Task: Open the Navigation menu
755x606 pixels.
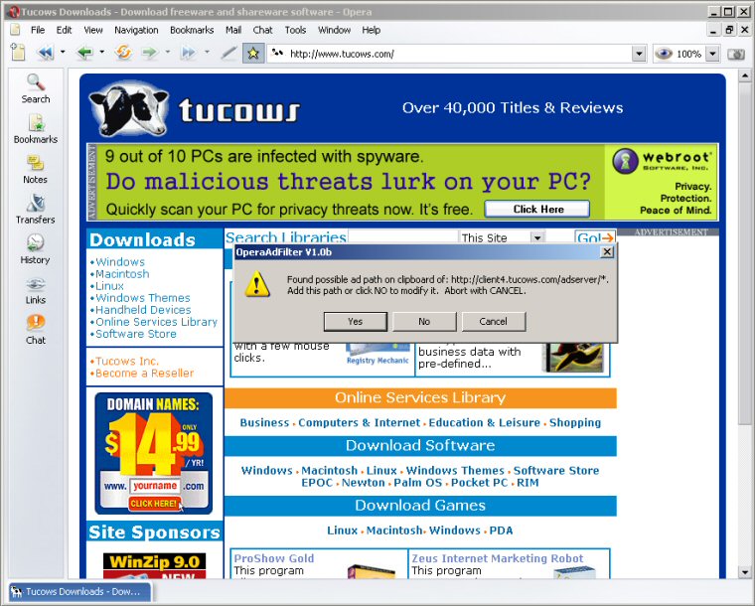Action: pos(136,30)
